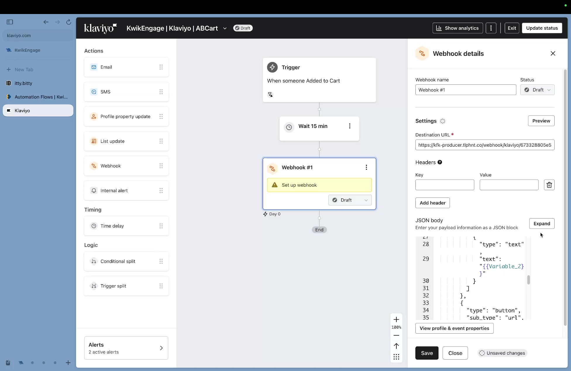Click Add header button
Screen dimensions: 571x371
click(x=432, y=203)
